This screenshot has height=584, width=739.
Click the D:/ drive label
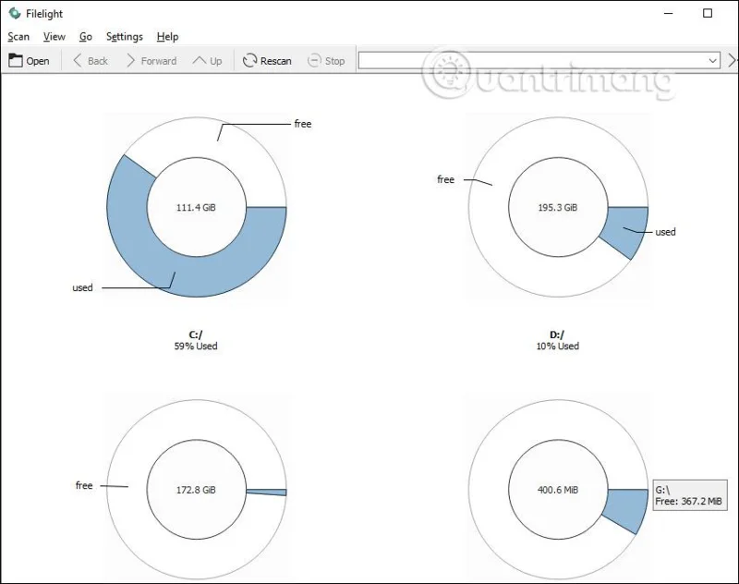(x=557, y=335)
